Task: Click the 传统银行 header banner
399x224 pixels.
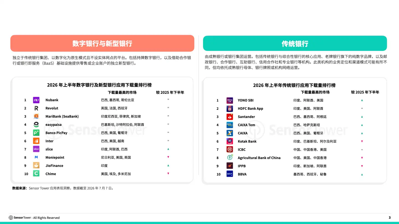Action: pyautogui.click(x=295, y=43)
